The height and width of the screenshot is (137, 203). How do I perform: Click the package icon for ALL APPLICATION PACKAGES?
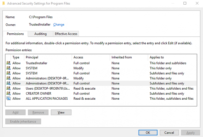point(9,98)
